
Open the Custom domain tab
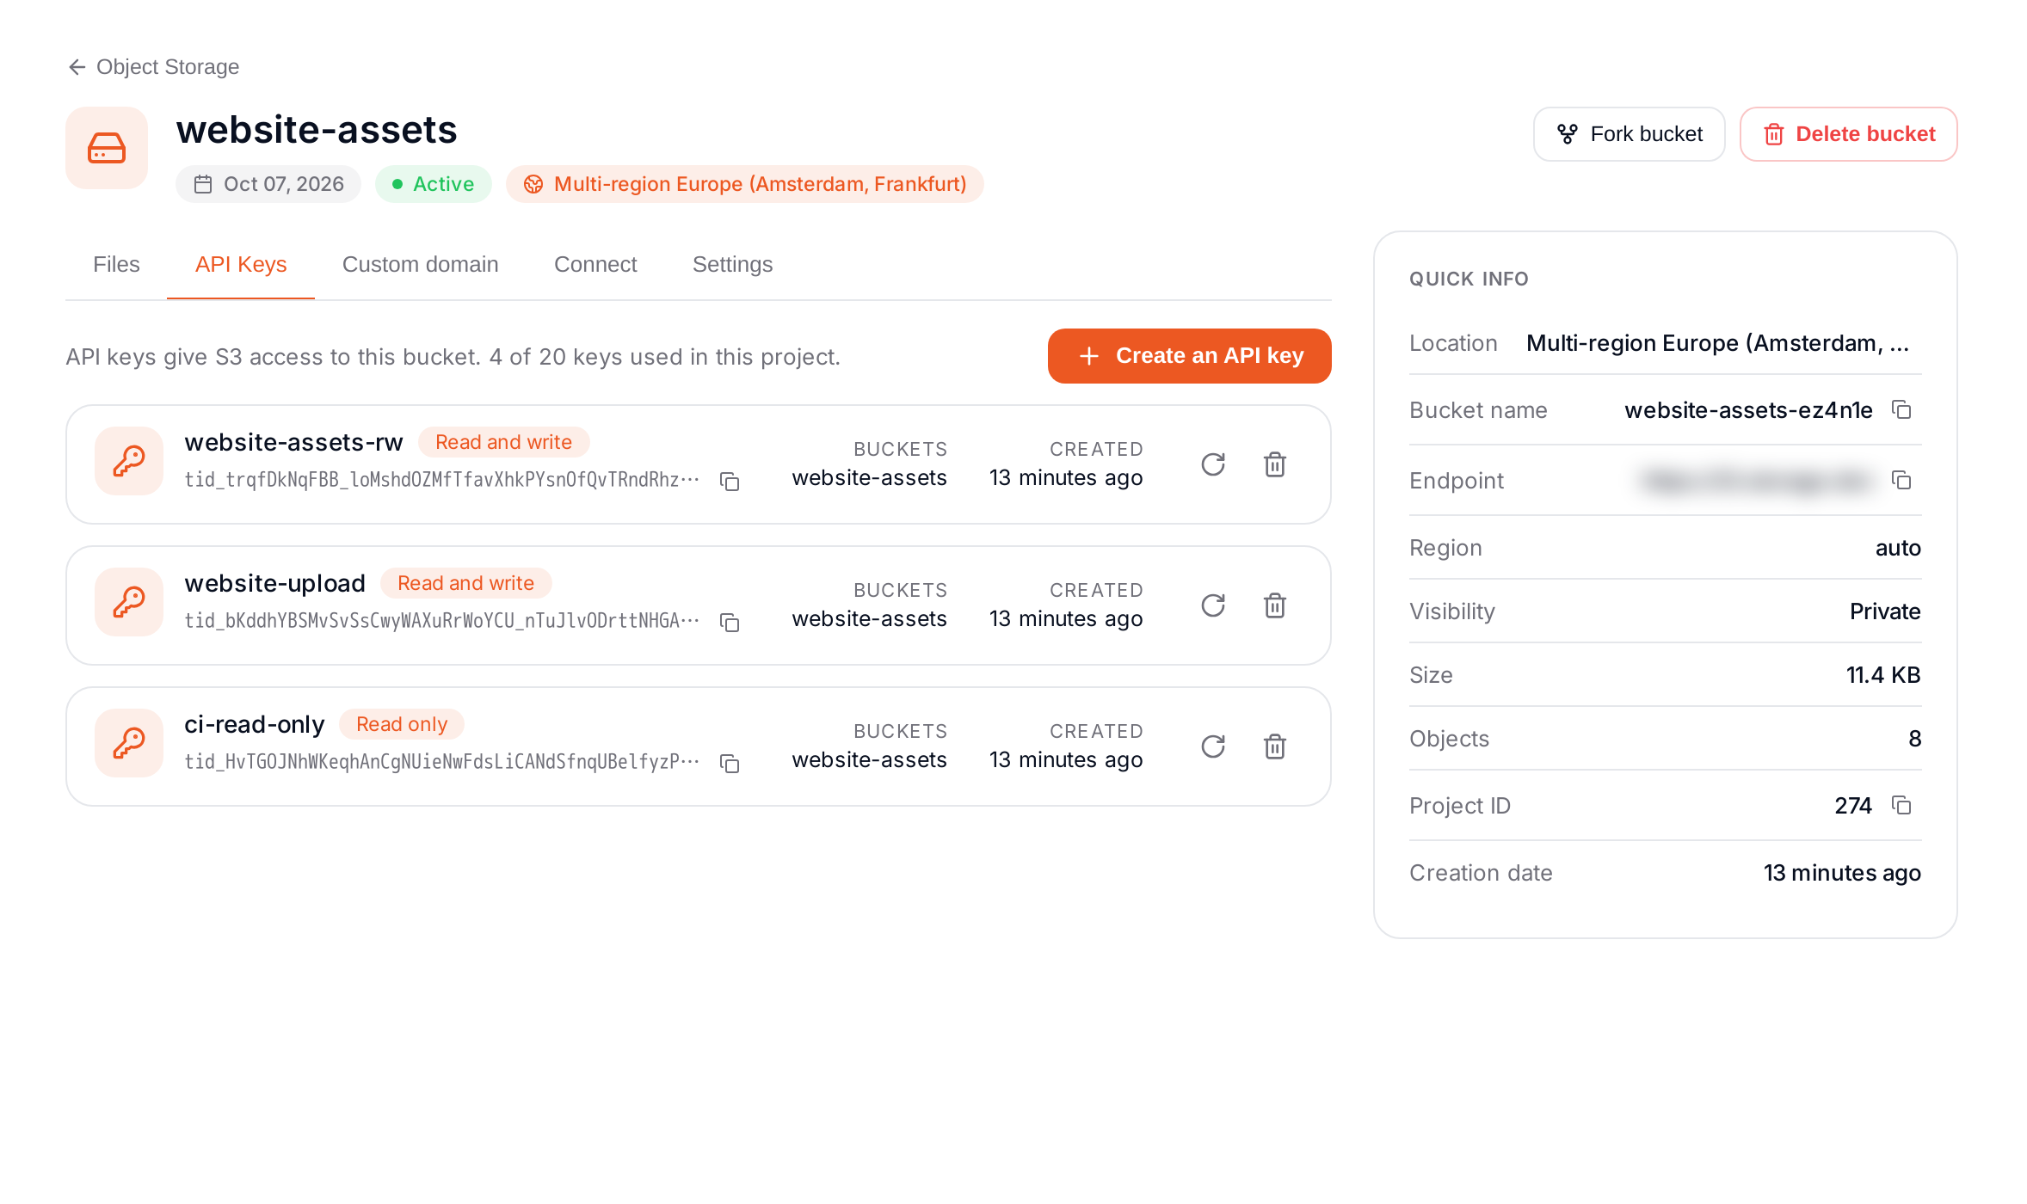point(420,264)
